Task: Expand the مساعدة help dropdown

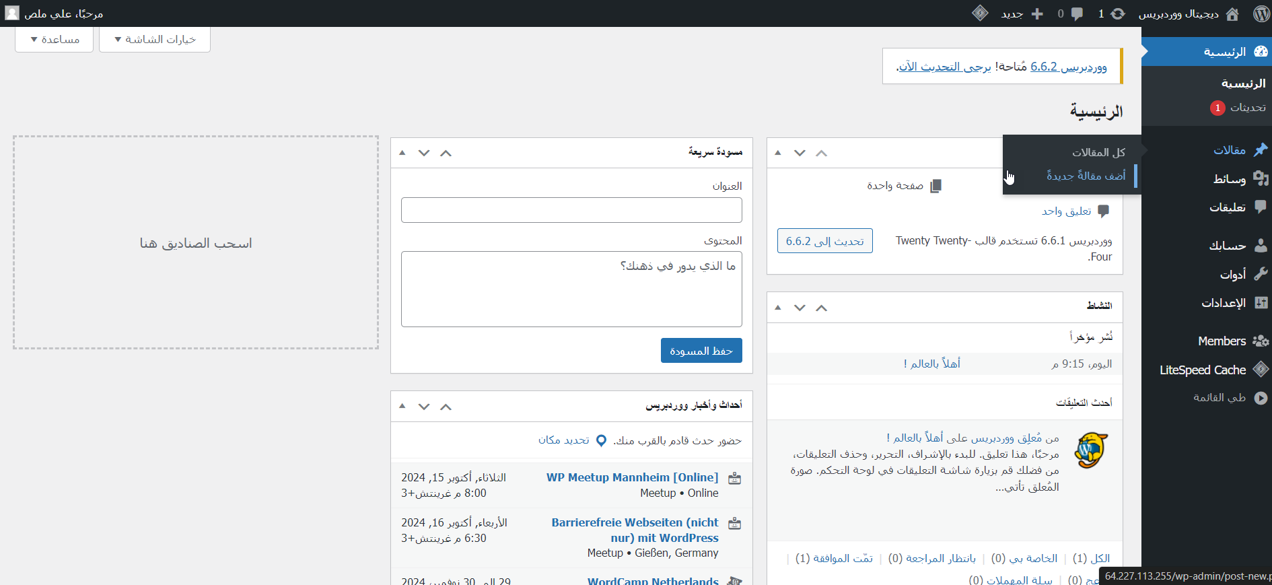Action: tap(55, 39)
